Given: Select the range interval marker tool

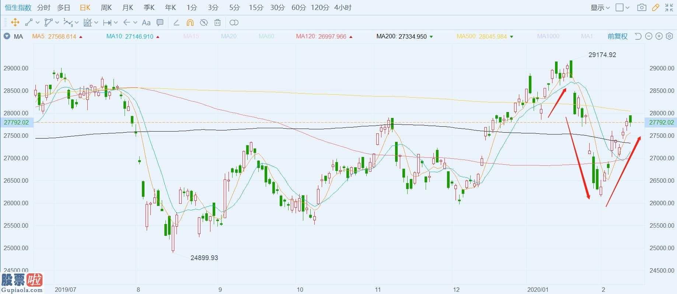Looking at the screenshot, I should (x=107, y=22).
